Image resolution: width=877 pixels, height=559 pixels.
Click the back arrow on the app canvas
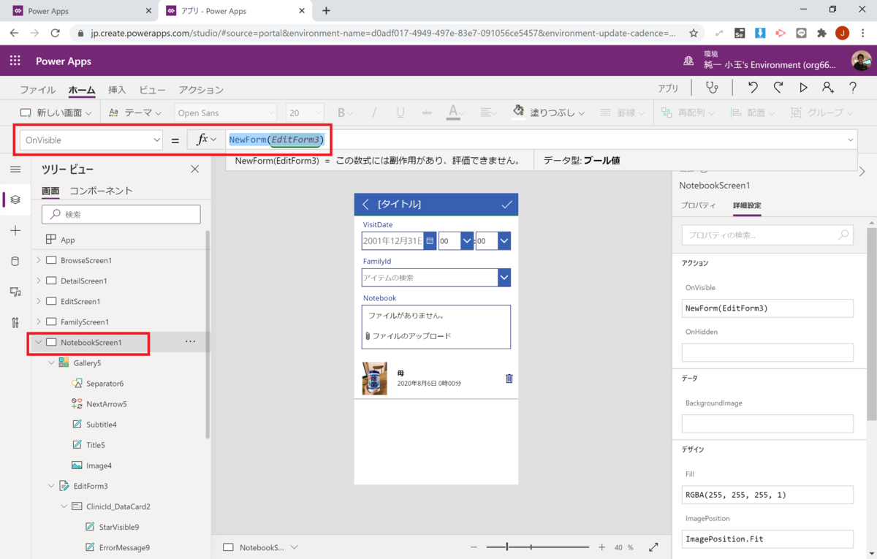point(366,205)
